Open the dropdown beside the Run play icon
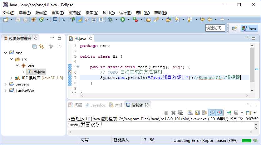Screen dimensions: 261x145 tap(129, 19)
